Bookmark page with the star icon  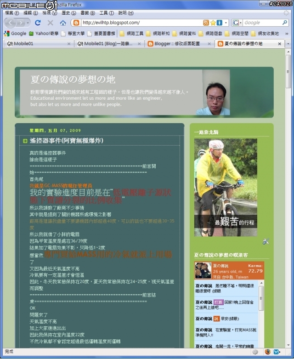click(213, 23)
